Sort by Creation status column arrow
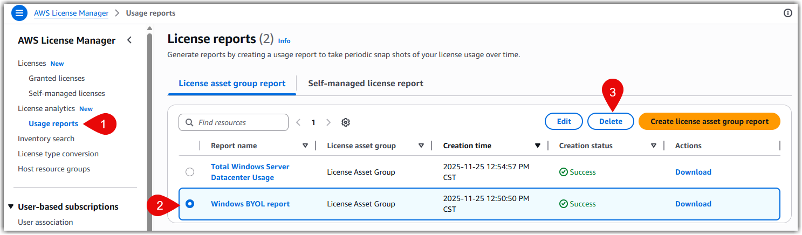Viewport: 802px width, 235px height. click(x=654, y=146)
